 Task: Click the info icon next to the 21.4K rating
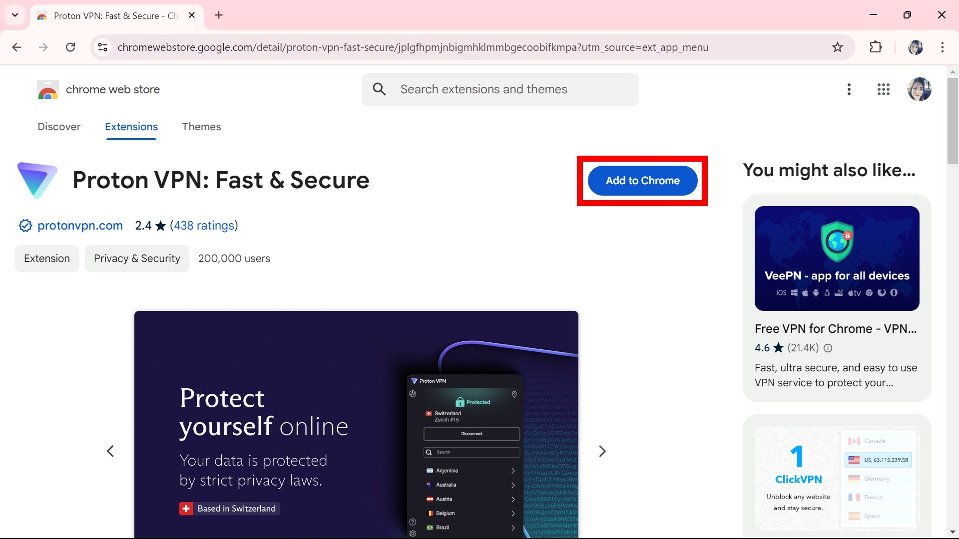[827, 348]
